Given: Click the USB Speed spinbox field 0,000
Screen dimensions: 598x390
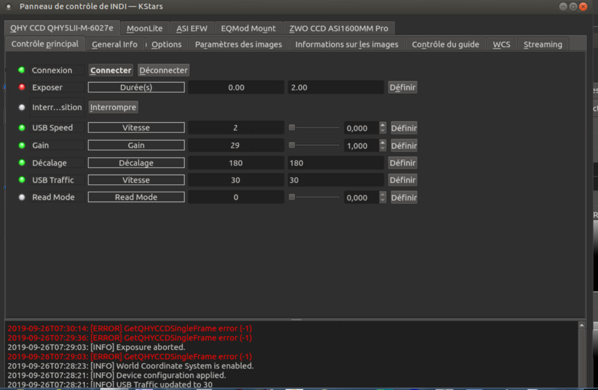Looking at the screenshot, I should [x=362, y=128].
